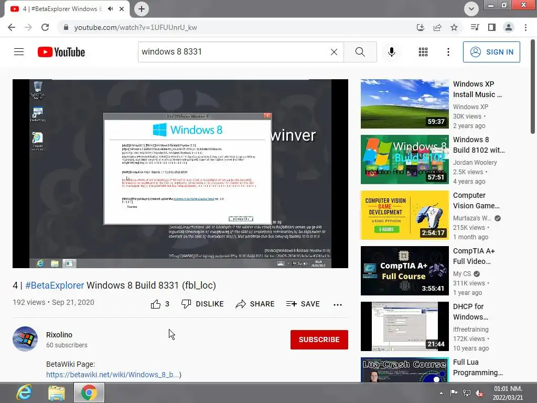Share this page using address bar icon
Viewport: 537px width, 403px height.
(437, 27)
